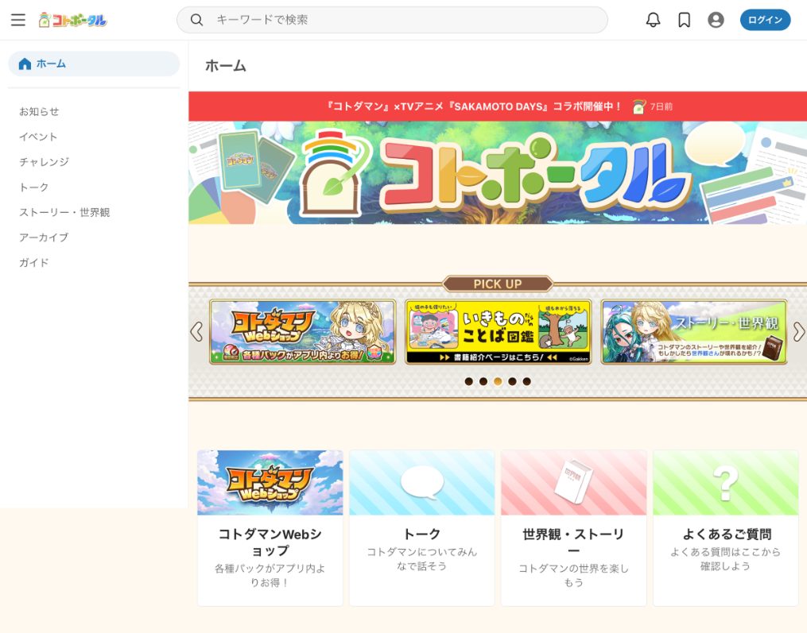Open アーカイブ in the sidebar

[x=44, y=237]
